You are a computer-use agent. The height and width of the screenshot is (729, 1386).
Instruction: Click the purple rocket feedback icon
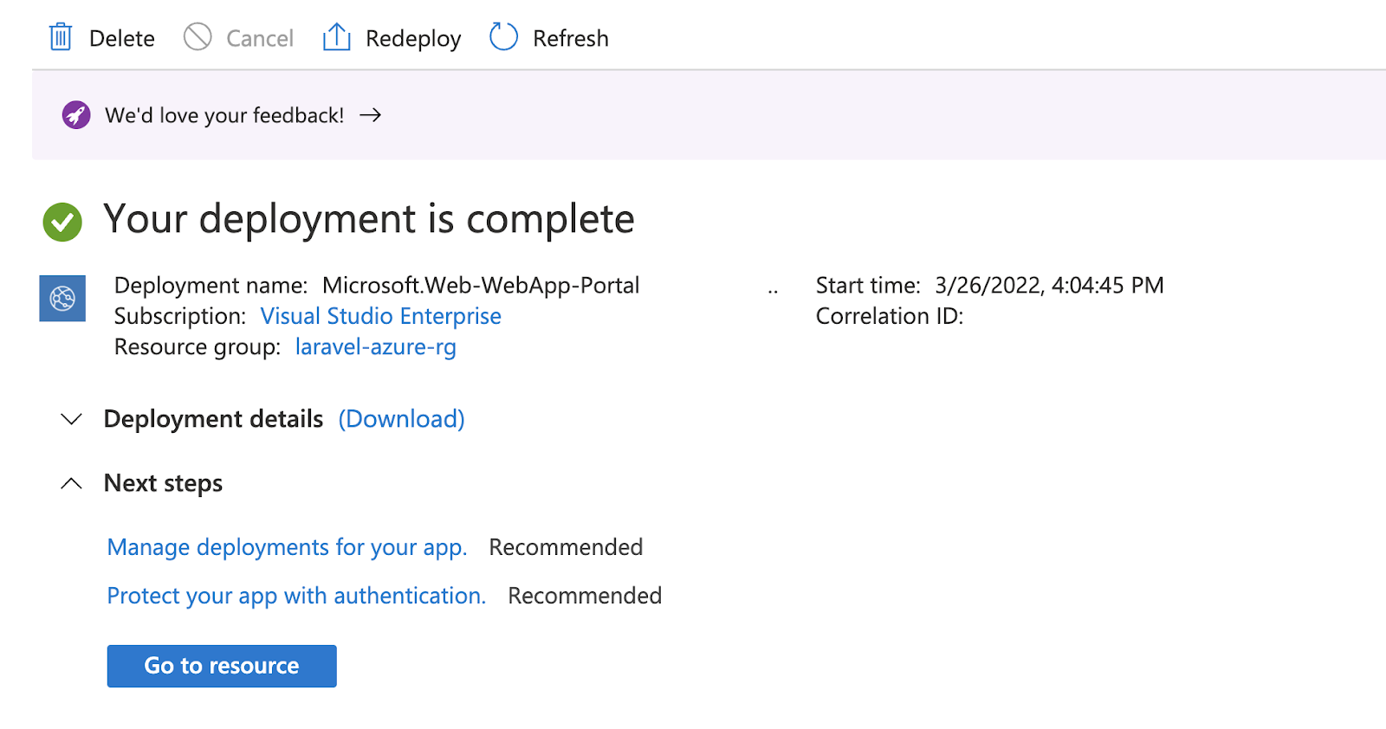pos(76,115)
